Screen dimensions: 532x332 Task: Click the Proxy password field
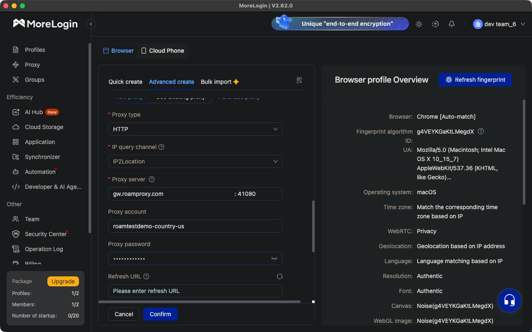pyautogui.click(x=195, y=259)
